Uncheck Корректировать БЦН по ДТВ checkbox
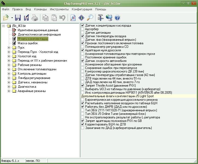198x164 pixels. 83,124
